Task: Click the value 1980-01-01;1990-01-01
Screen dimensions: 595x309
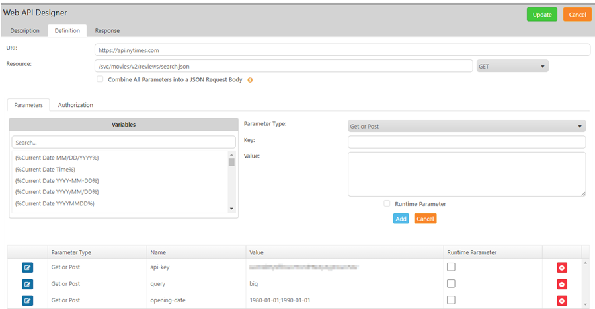Action: coord(280,300)
